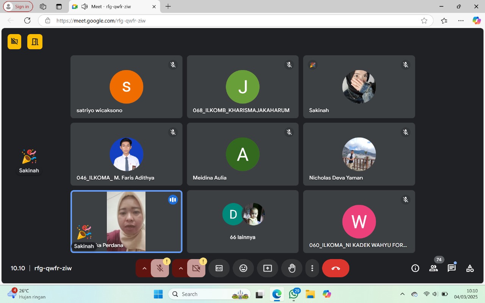Open a new browser tab
Image resolution: width=485 pixels, height=303 pixels.
tap(168, 6)
